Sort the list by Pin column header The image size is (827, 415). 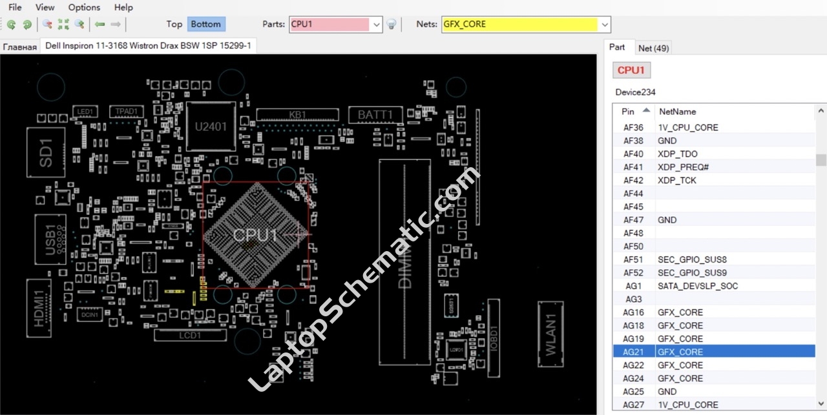point(634,112)
